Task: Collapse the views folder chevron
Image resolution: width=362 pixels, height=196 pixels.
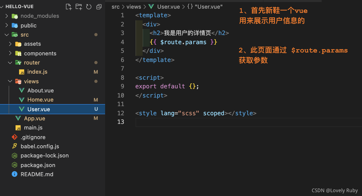Action: pos(10,81)
